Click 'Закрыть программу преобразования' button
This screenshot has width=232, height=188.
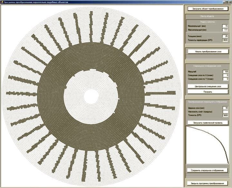tap(208, 183)
